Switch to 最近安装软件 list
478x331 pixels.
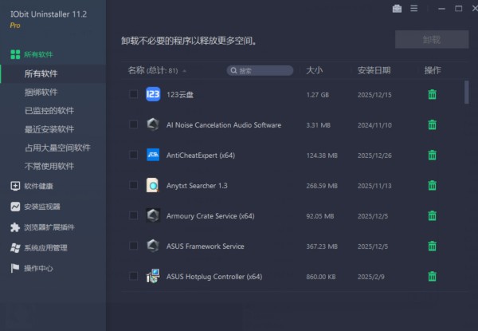tap(49, 129)
